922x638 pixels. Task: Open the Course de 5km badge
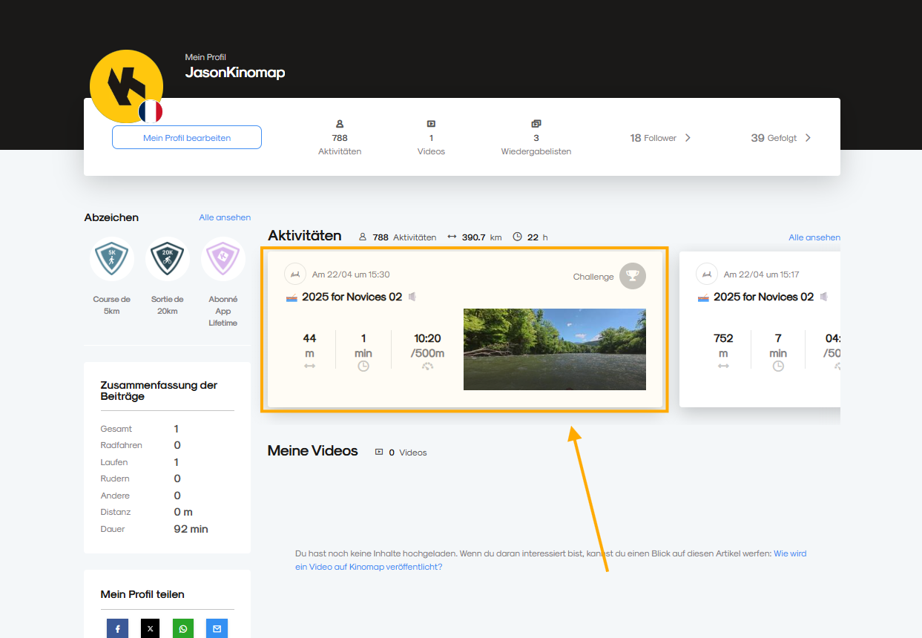pyautogui.click(x=112, y=259)
